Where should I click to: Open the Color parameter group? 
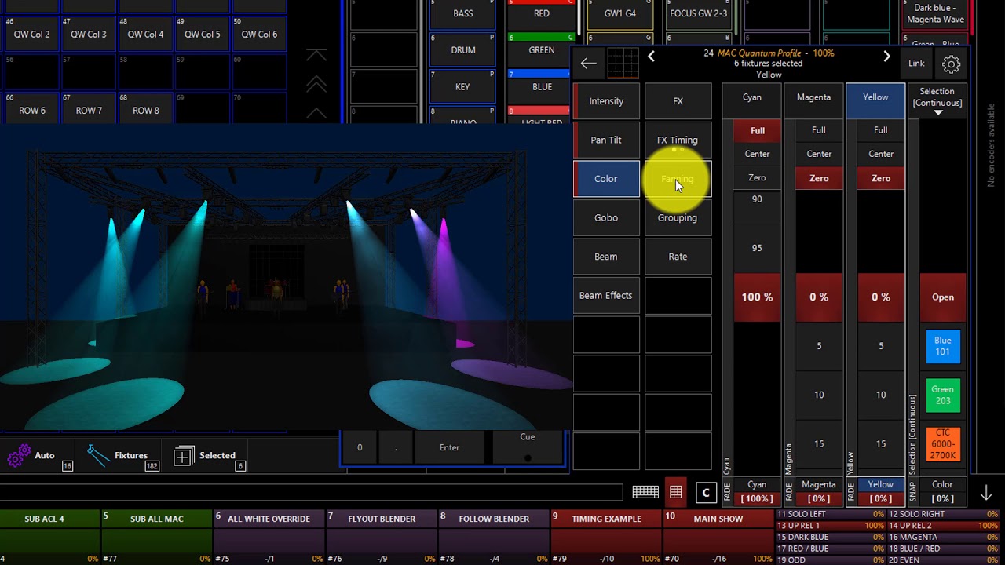click(x=606, y=179)
